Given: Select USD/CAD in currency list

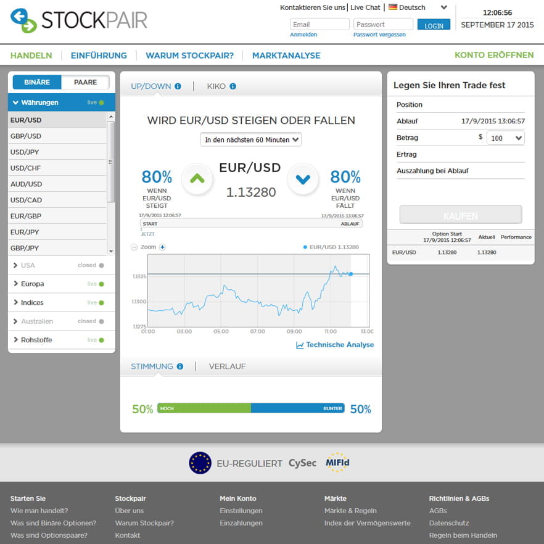Looking at the screenshot, I should pyautogui.click(x=57, y=200).
